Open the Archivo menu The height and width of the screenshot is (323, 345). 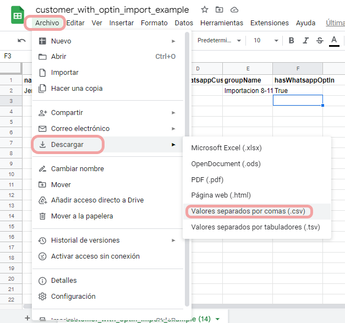(47, 23)
